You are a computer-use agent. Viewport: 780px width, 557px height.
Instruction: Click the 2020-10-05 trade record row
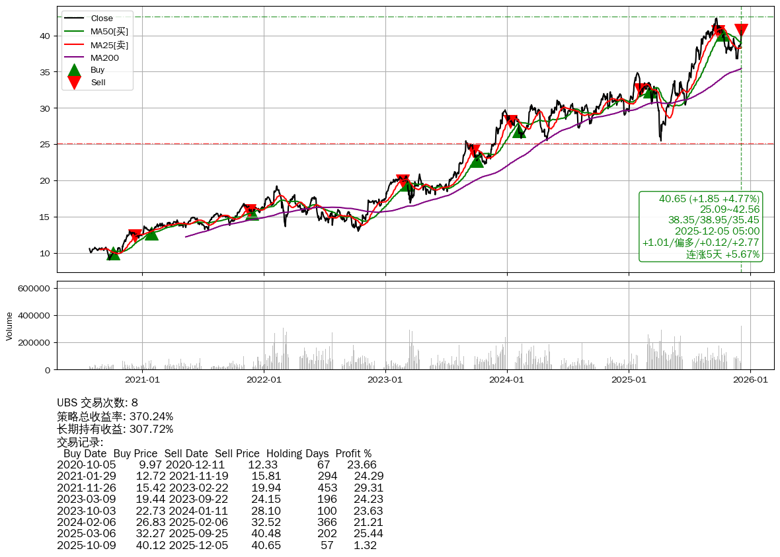[219, 465]
